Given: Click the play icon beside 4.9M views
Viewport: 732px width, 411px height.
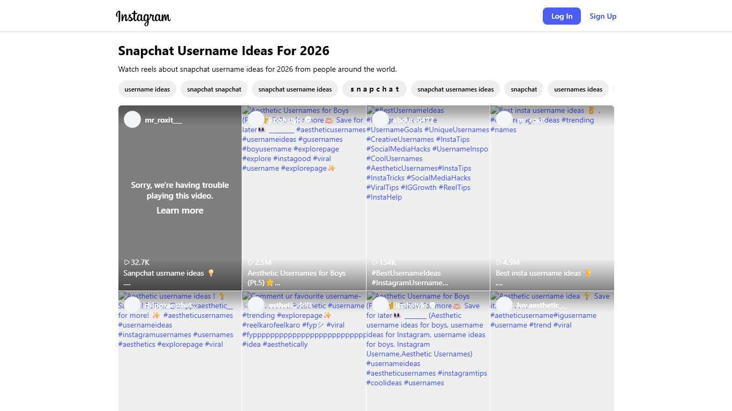Looking at the screenshot, I should click(x=499, y=262).
